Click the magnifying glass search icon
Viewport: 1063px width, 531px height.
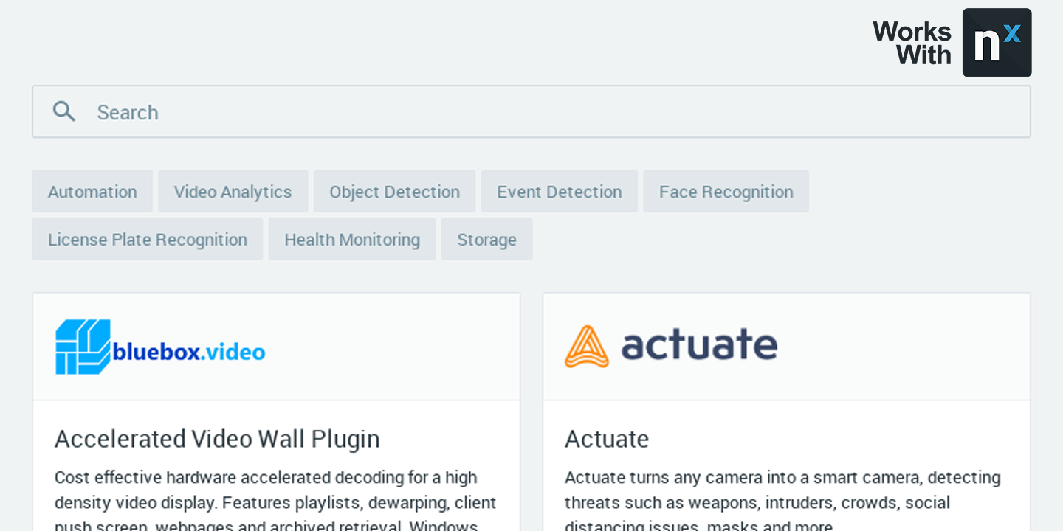[64, 111]
